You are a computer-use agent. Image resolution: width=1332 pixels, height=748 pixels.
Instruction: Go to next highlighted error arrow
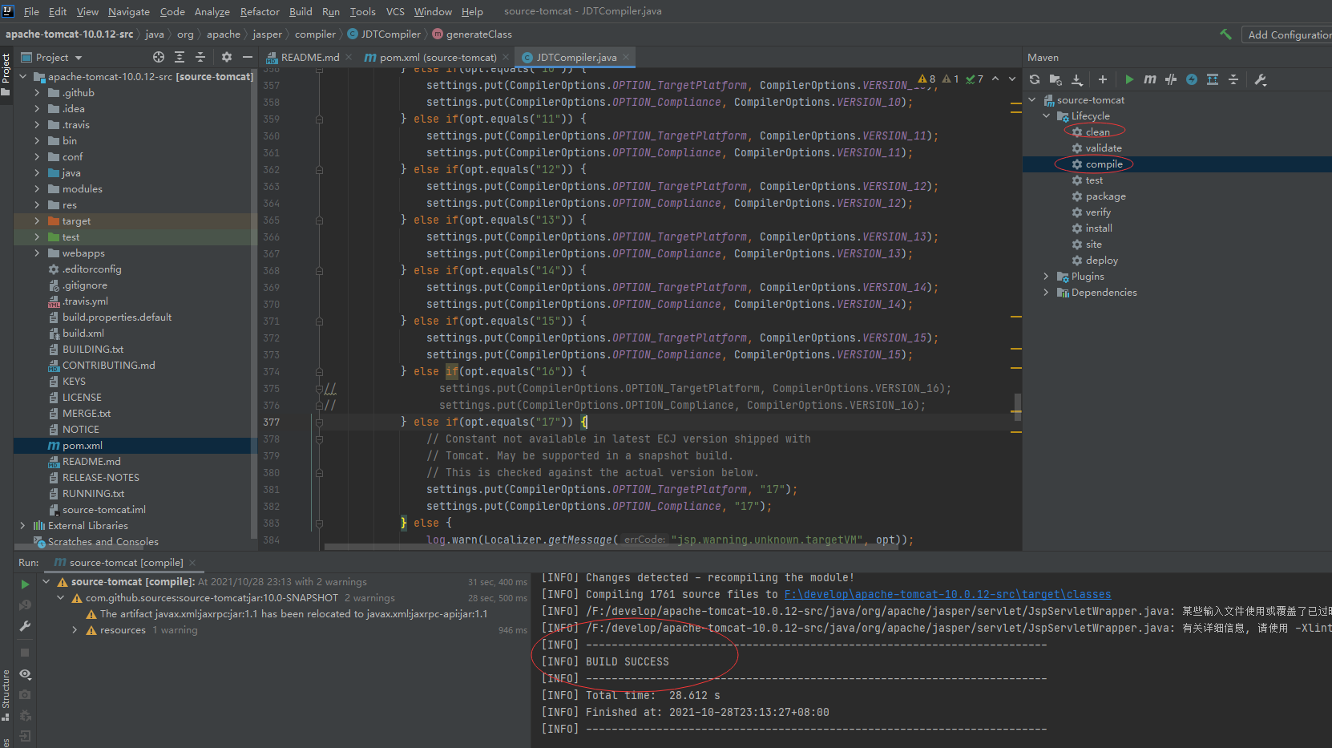click(x=1011, y=79)
